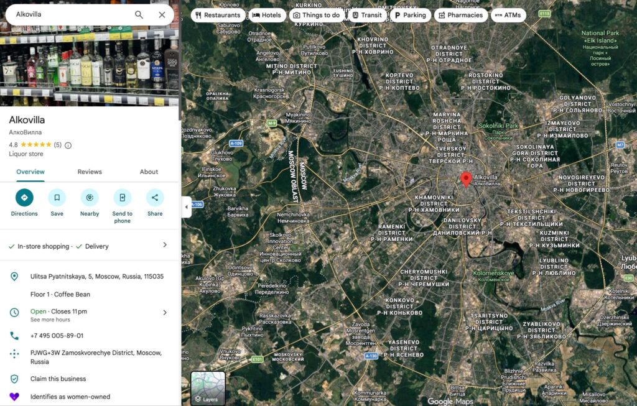This screenshot has height=406, width=637.
Task: Send place to phone icon
Action: 123,198
